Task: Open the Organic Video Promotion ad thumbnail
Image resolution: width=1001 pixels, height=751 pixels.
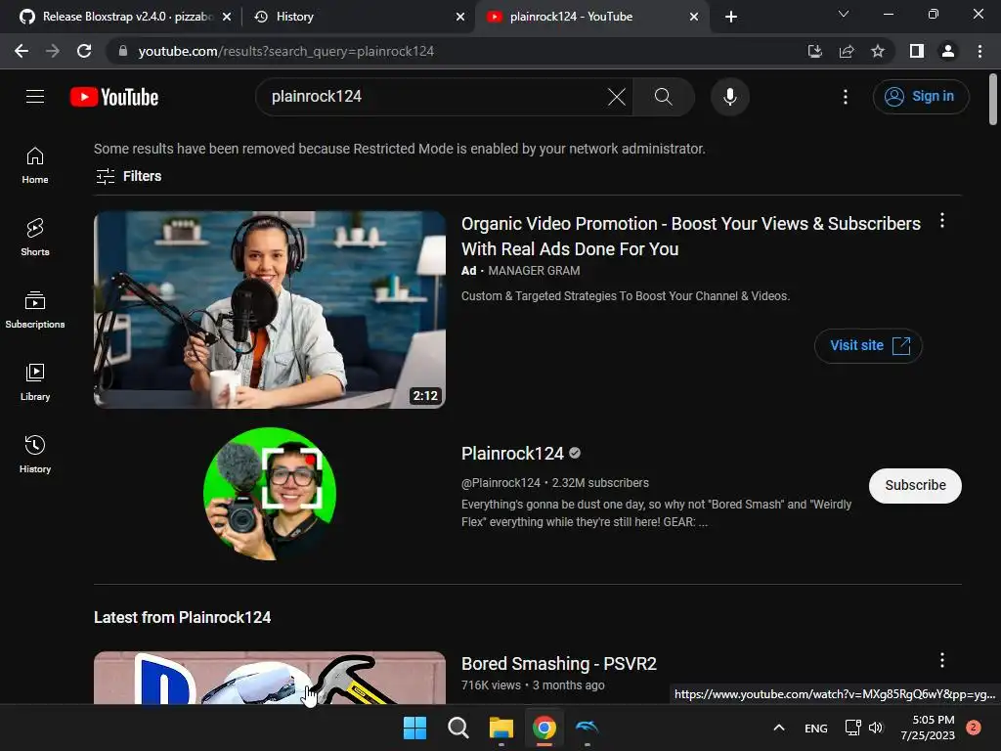Action: click(x=270, y=310)
